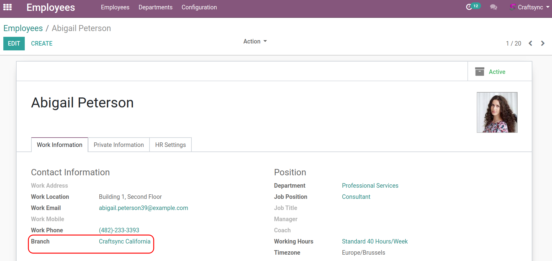Expand the Action dropdown

click(255, 41)
